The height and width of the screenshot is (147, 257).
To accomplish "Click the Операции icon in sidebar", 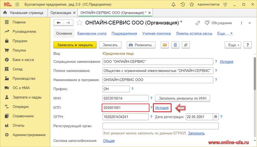I will 7,106.
